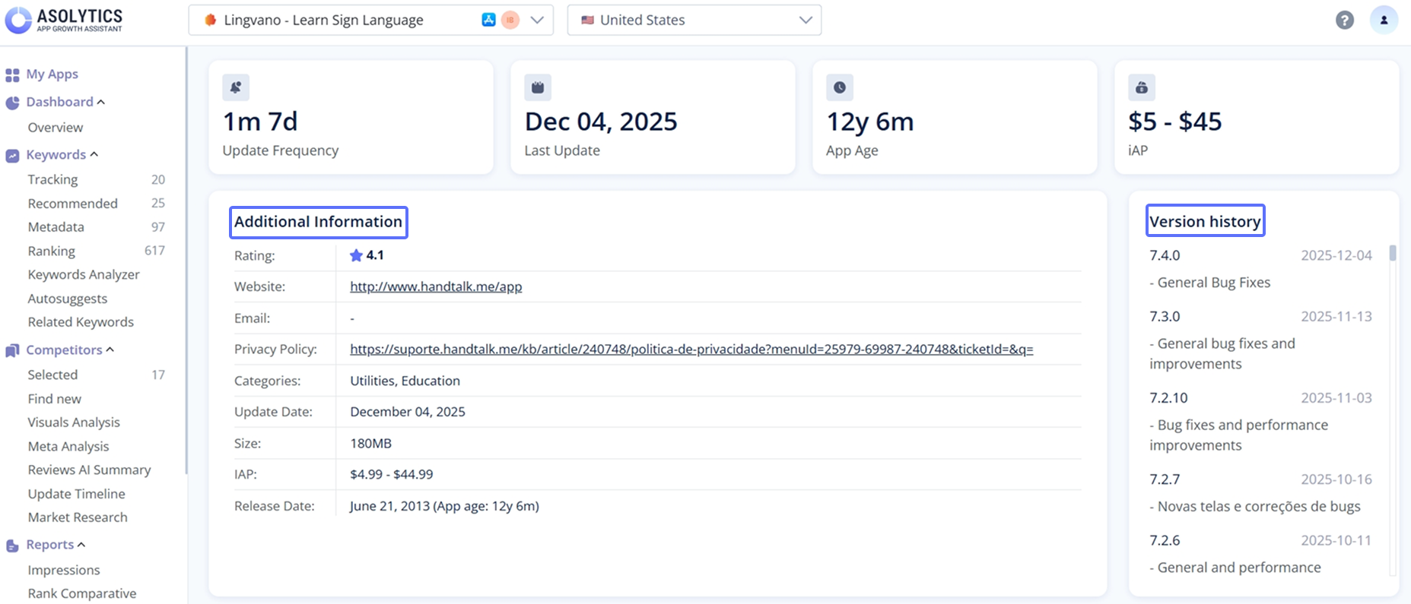Click the Reports document icon
1411x604 pixels.
point(12,545)
